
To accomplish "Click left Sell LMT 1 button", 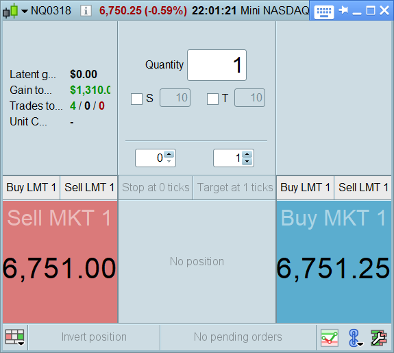I will click(x=89, y=188).
